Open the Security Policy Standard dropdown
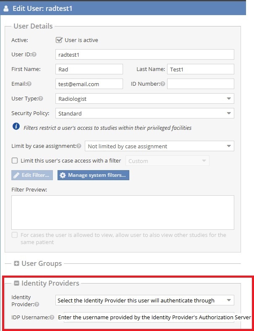The height and width of the screenshot is (331, 254). coord(145,113)
